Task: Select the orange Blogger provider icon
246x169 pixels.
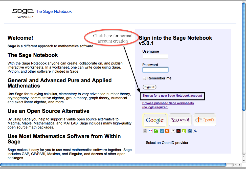Action: point(167,131)
